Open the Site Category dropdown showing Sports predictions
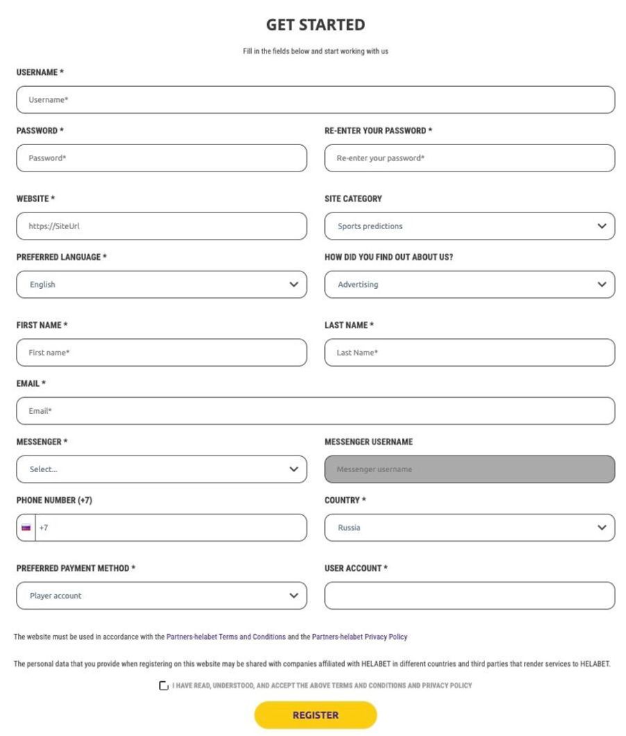 (469, 226)
